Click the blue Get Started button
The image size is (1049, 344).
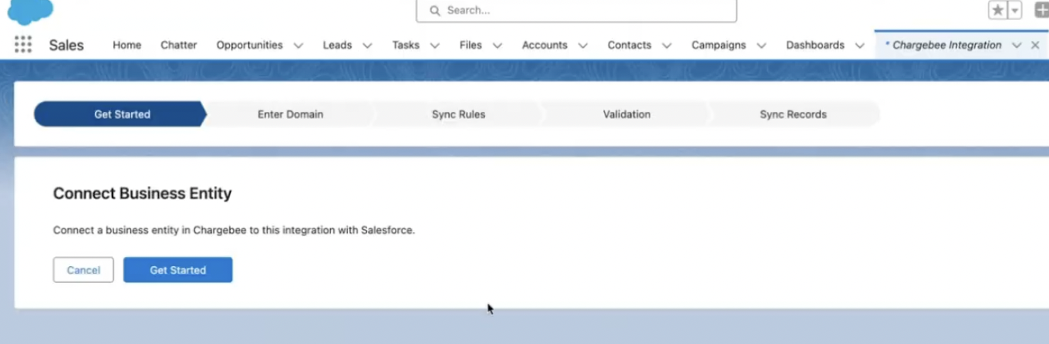(177, 270)
